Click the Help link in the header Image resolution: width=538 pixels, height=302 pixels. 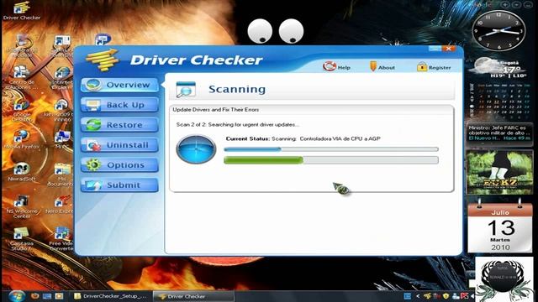[x=344, y=68]
